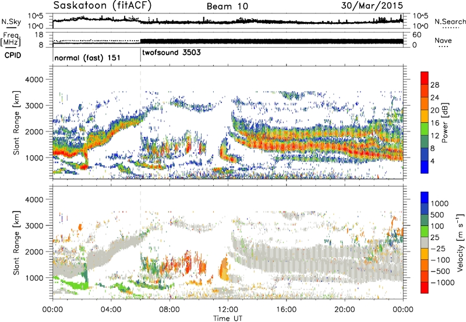Image resolution: width=466 pixels, height=322 pixels.
Task: Click the '12:00' time axis tick label
Action: (228, 310)
